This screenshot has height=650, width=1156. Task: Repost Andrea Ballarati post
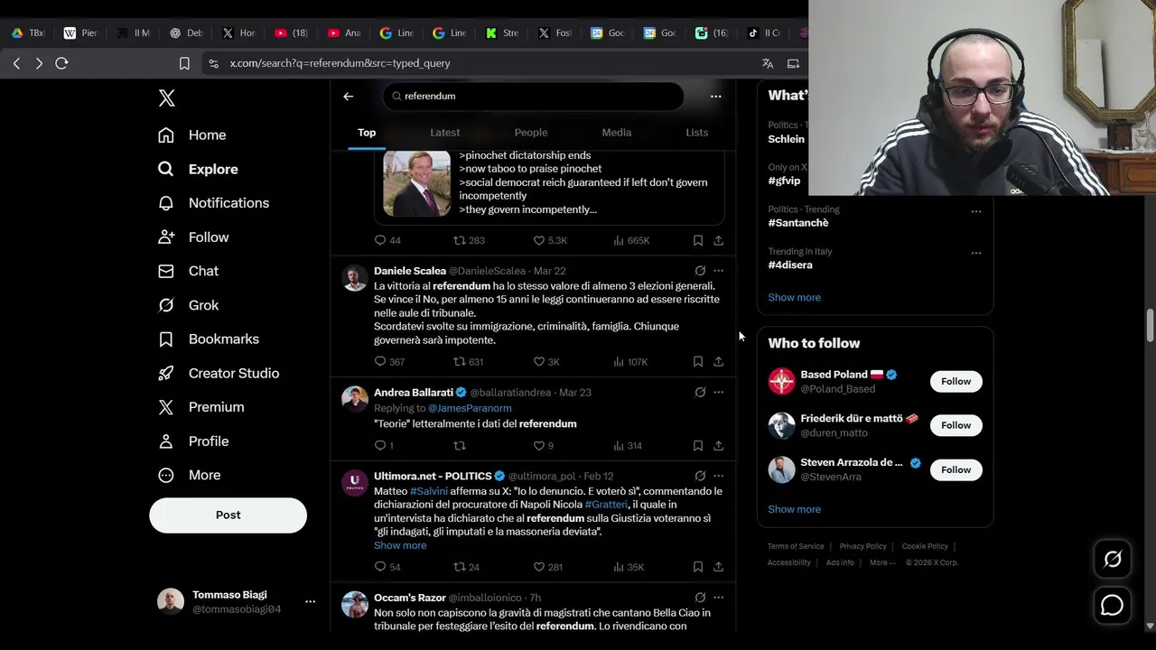(460, 446)
